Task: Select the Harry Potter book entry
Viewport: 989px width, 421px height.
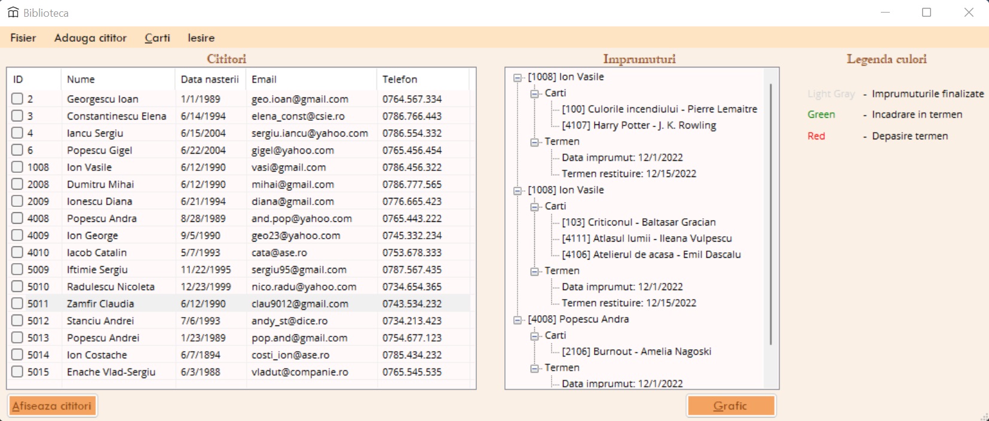Action: click(638, 126)
